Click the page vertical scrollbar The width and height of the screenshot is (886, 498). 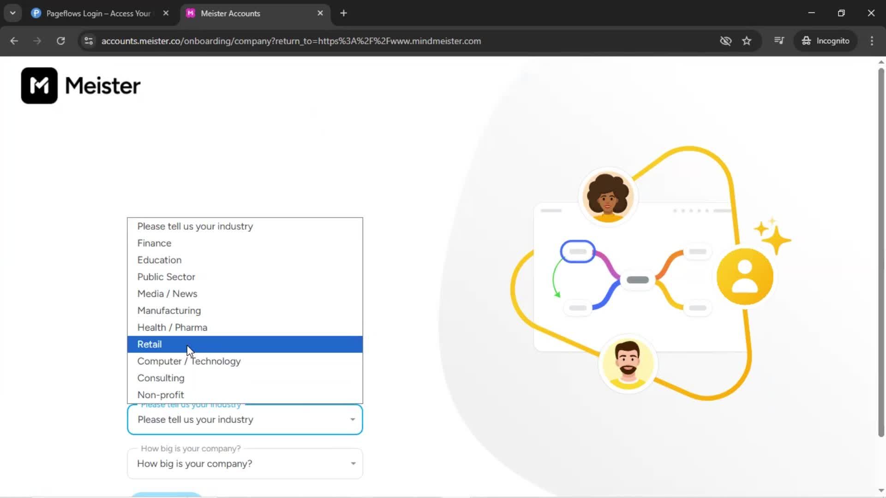point(881,253)
